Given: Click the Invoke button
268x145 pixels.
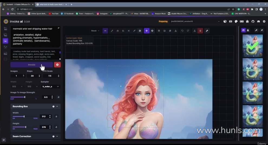Looking at the screenshot, I should coord(32,65).
